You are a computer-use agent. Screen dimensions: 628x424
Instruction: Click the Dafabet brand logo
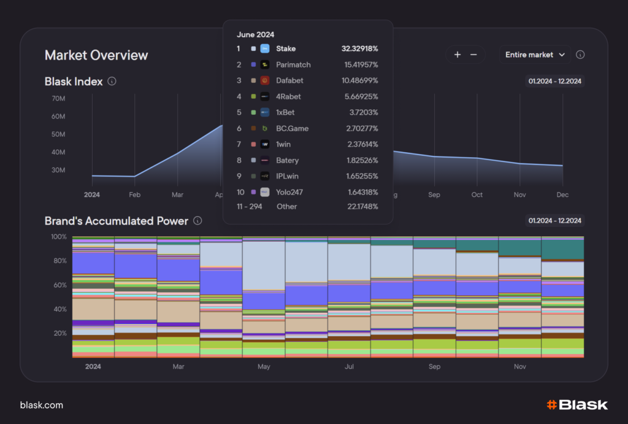265,80
